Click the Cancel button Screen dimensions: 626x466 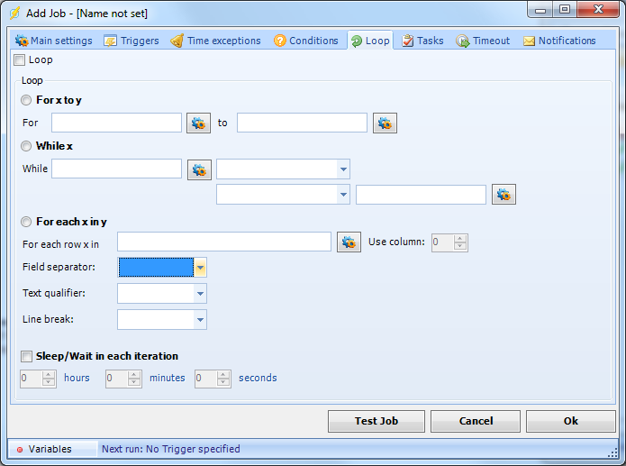pos(476,421)
